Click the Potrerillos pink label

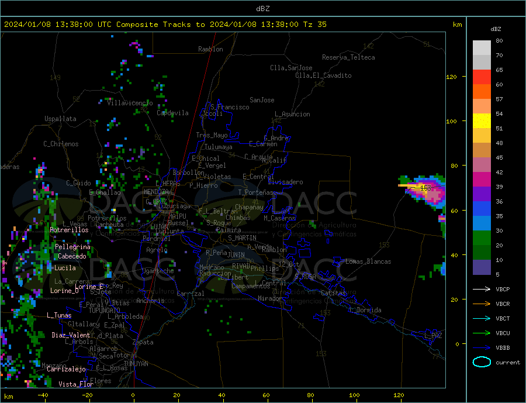pos(69,230)
